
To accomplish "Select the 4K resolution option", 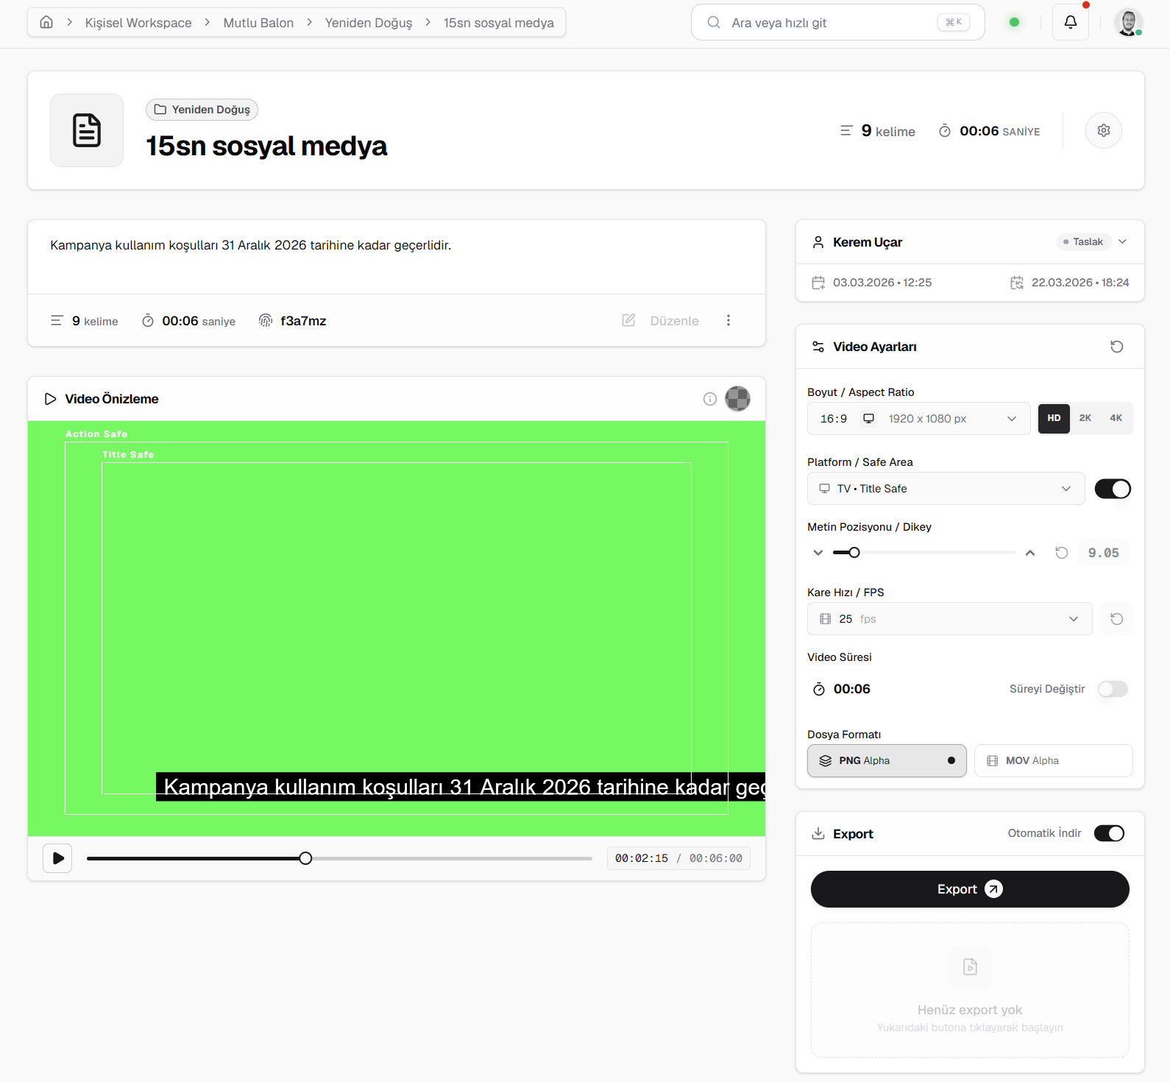I will [1116, 418].
